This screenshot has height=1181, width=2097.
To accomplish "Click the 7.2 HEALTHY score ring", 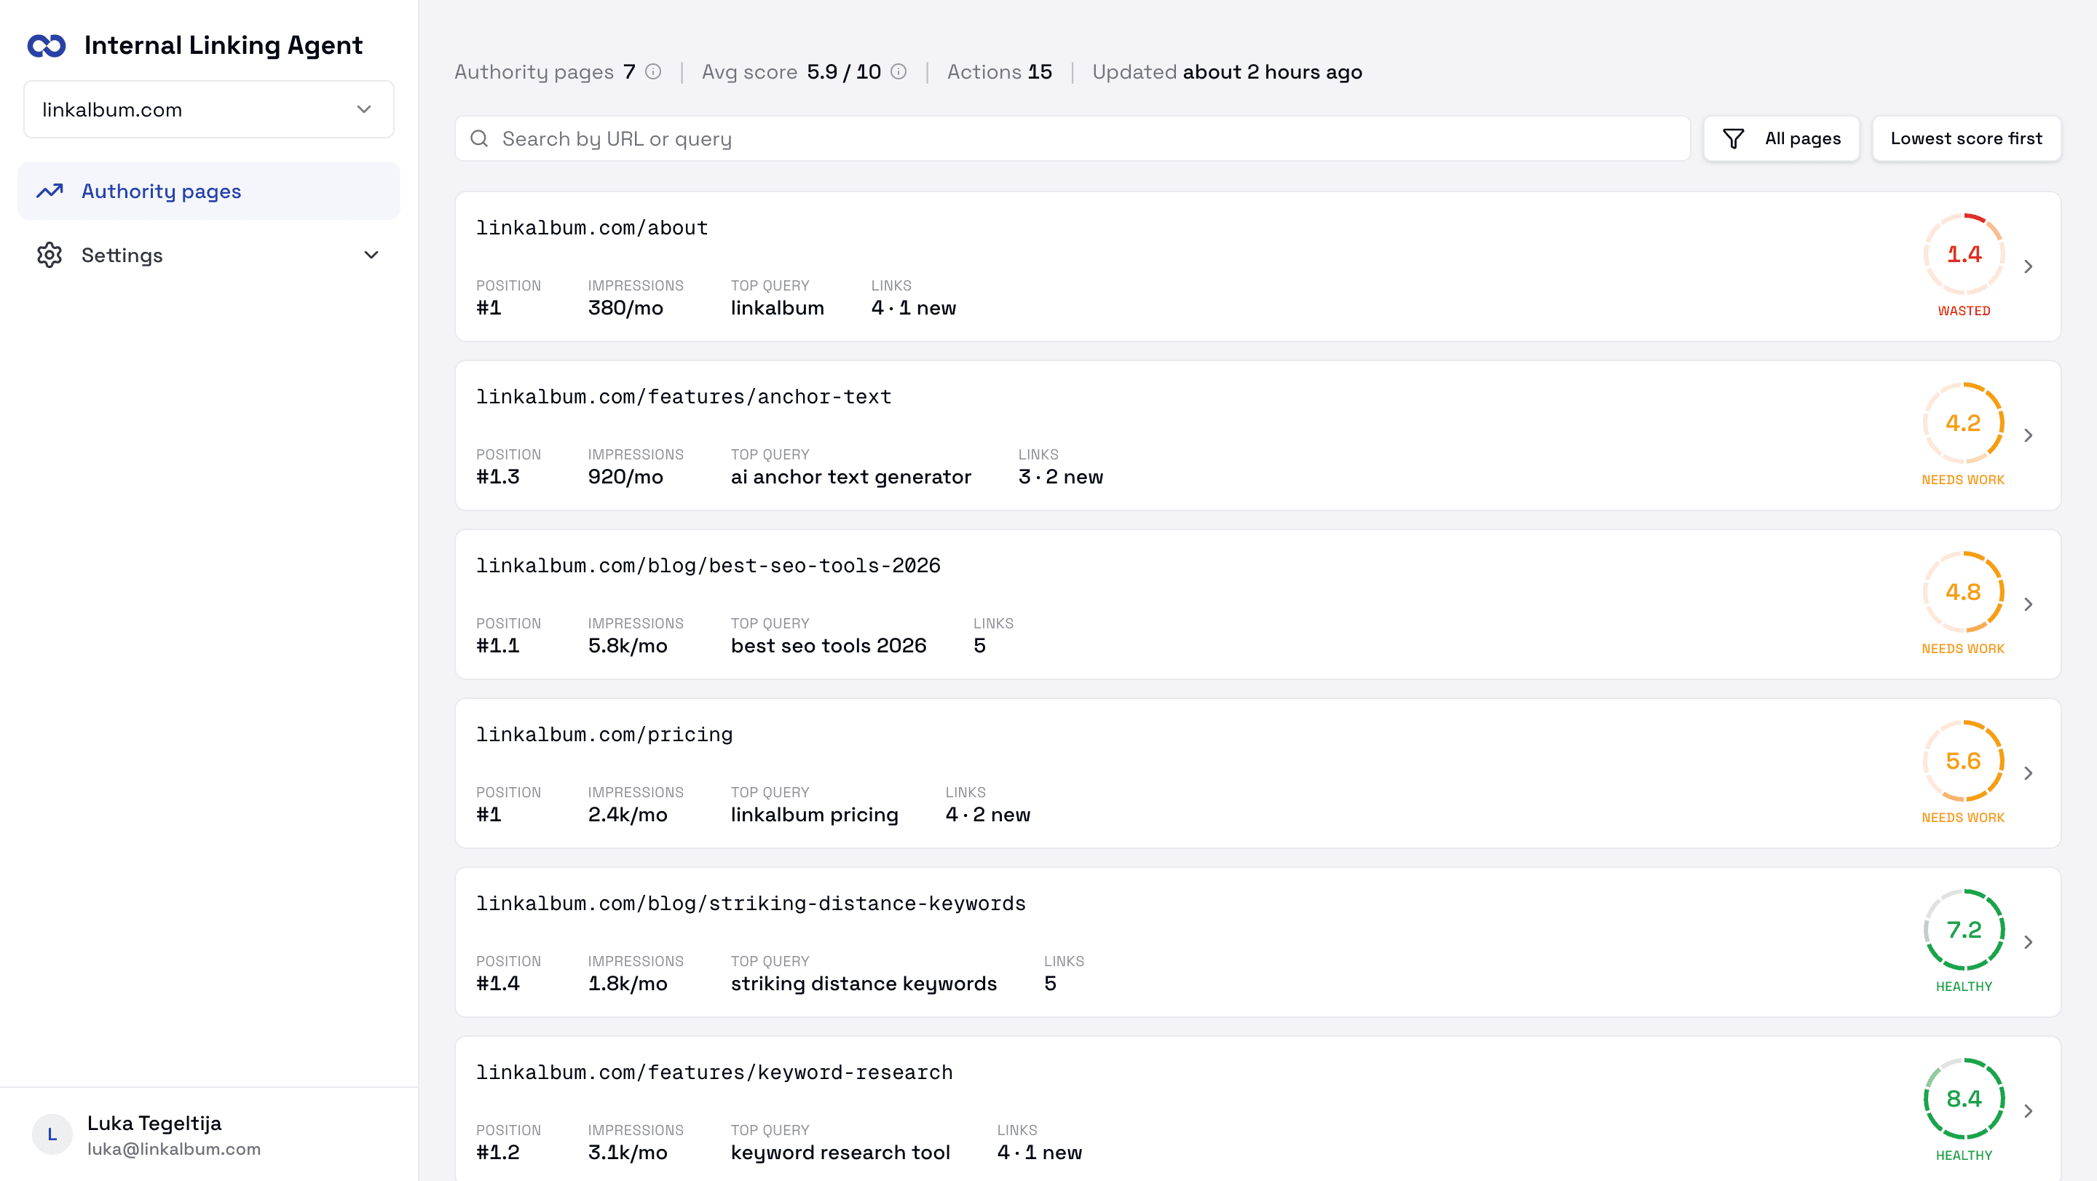I will click(1964, 930).
